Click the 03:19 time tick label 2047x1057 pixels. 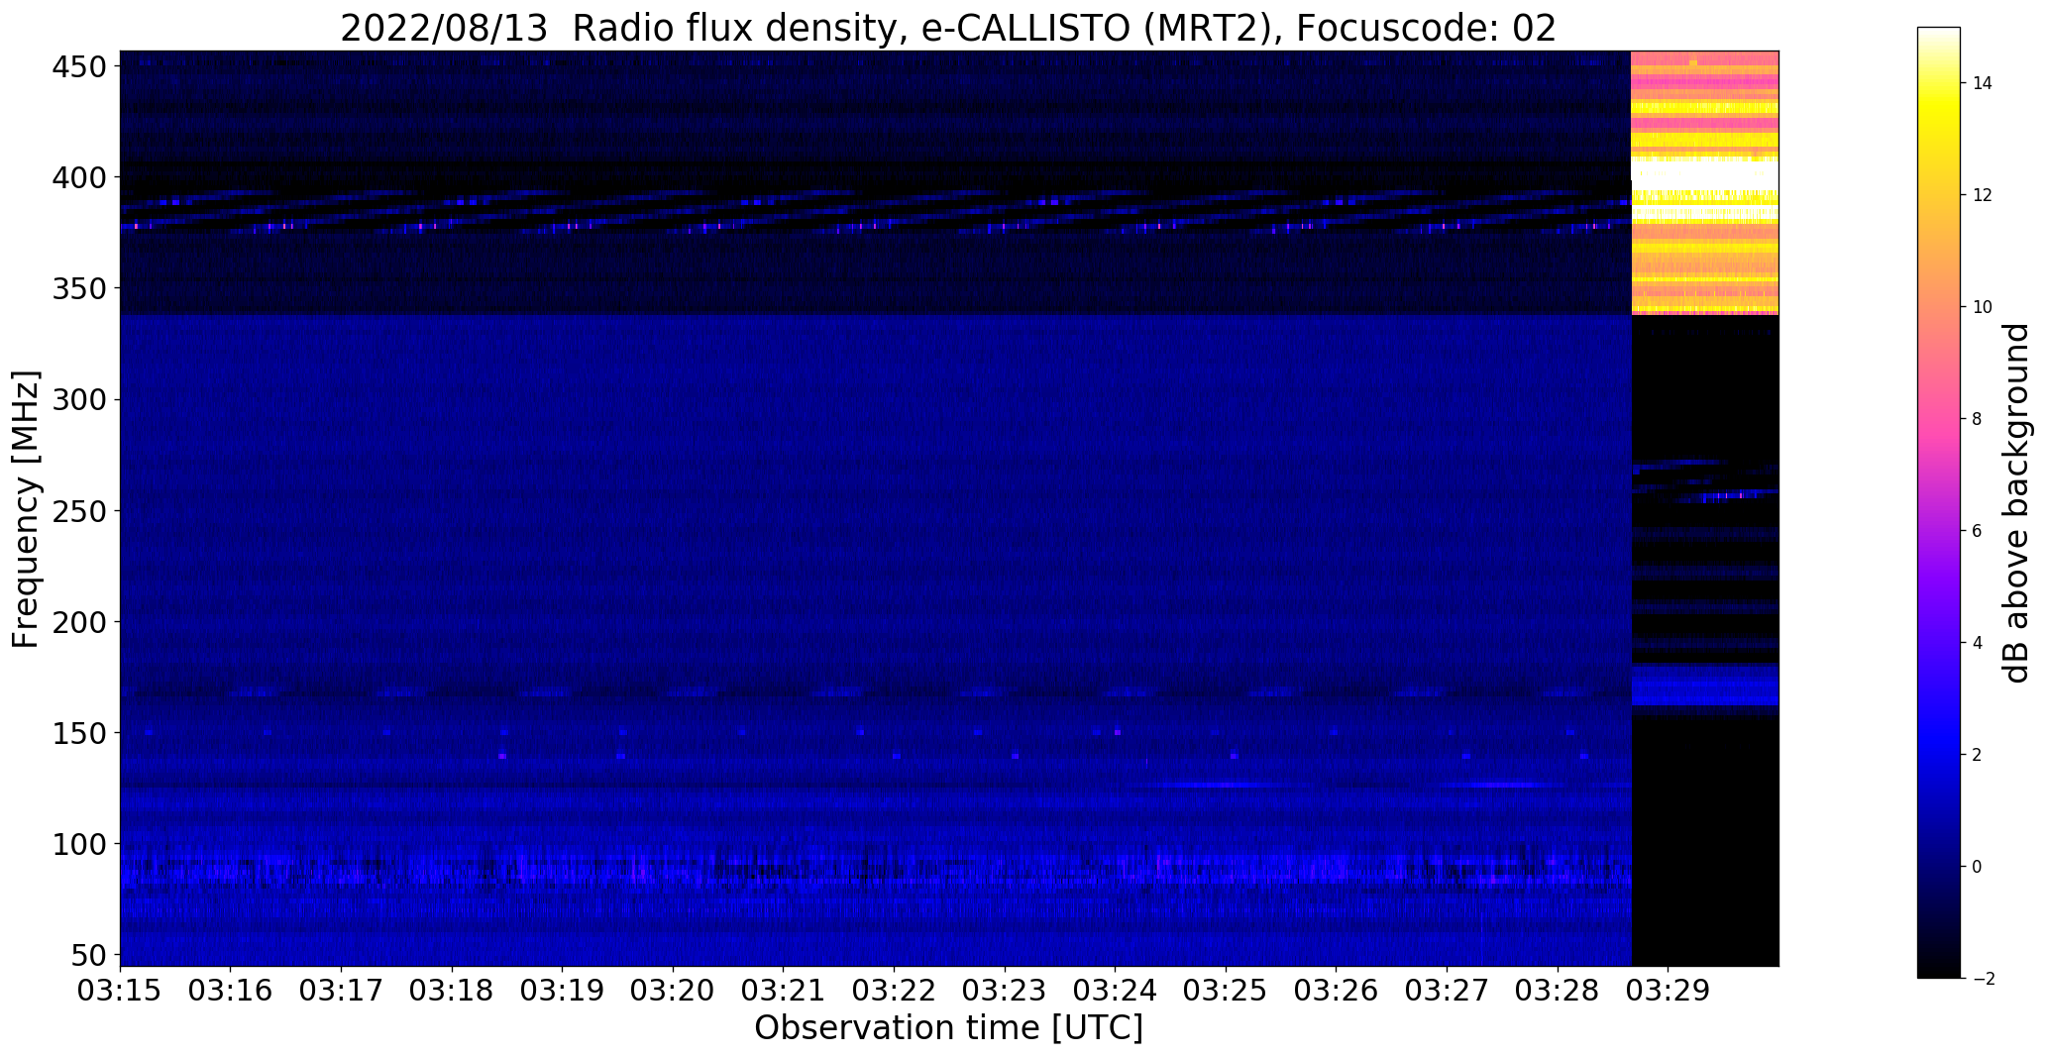tap(563, 990)
